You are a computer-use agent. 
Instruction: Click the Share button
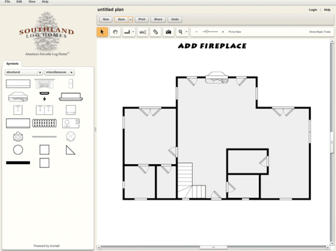coord(158,19)
